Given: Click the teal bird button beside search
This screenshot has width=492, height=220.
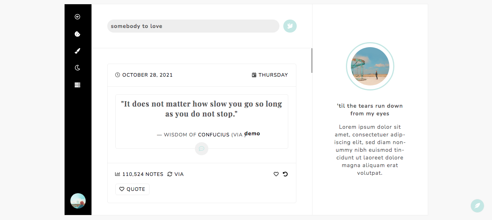Looking at the screenshot, I should pos(290,26).
